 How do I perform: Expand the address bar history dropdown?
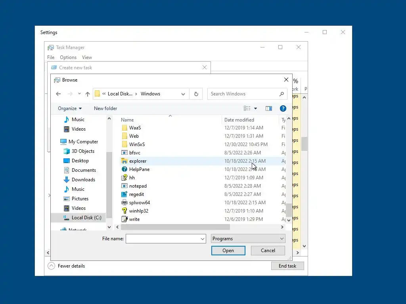[183, 94]
